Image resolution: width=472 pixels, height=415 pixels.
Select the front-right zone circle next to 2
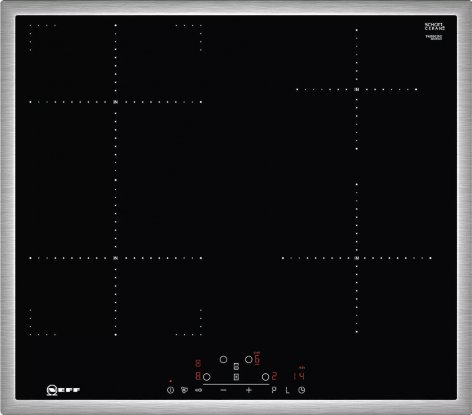266,377
